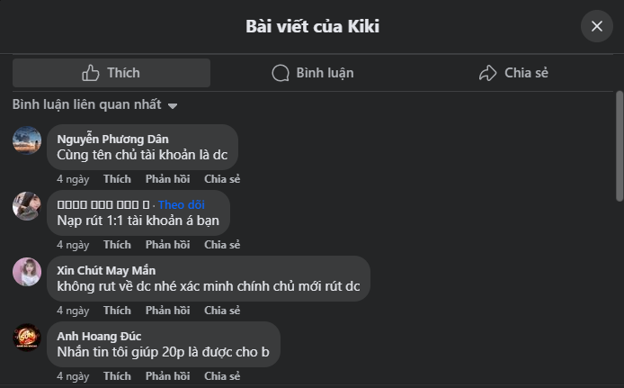Click the thumbs-up Thích icon
624x388 pixels.
pyautogui.click(x=91, y=73)
